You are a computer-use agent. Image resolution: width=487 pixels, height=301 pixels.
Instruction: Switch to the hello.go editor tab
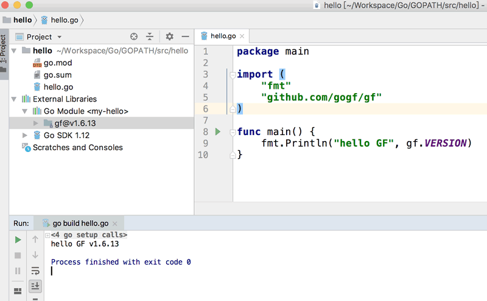[x=222, y=36]
